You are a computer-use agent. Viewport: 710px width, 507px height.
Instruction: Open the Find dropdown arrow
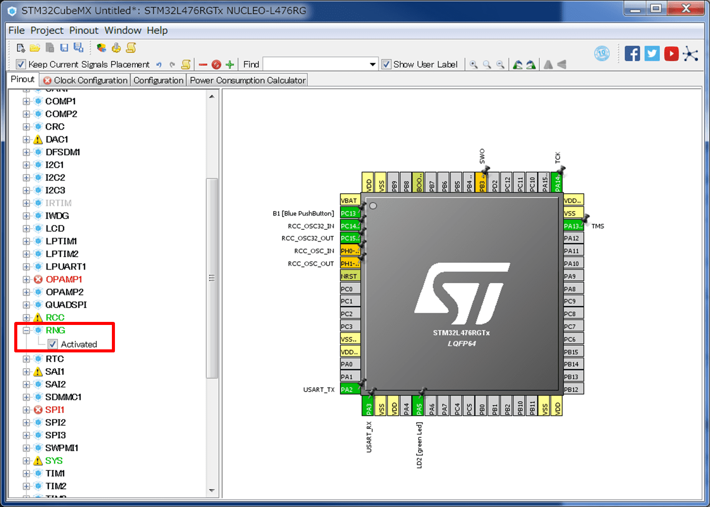pos(372,65)
